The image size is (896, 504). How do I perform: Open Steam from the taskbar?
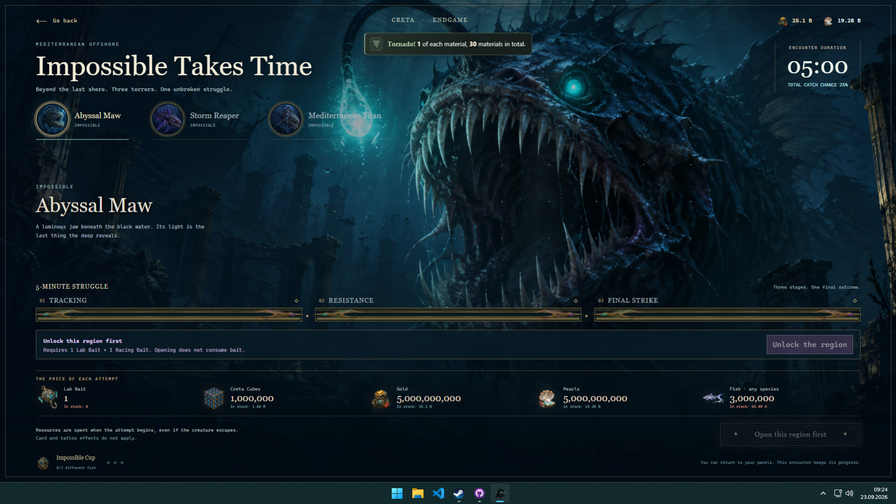[459, 493]
